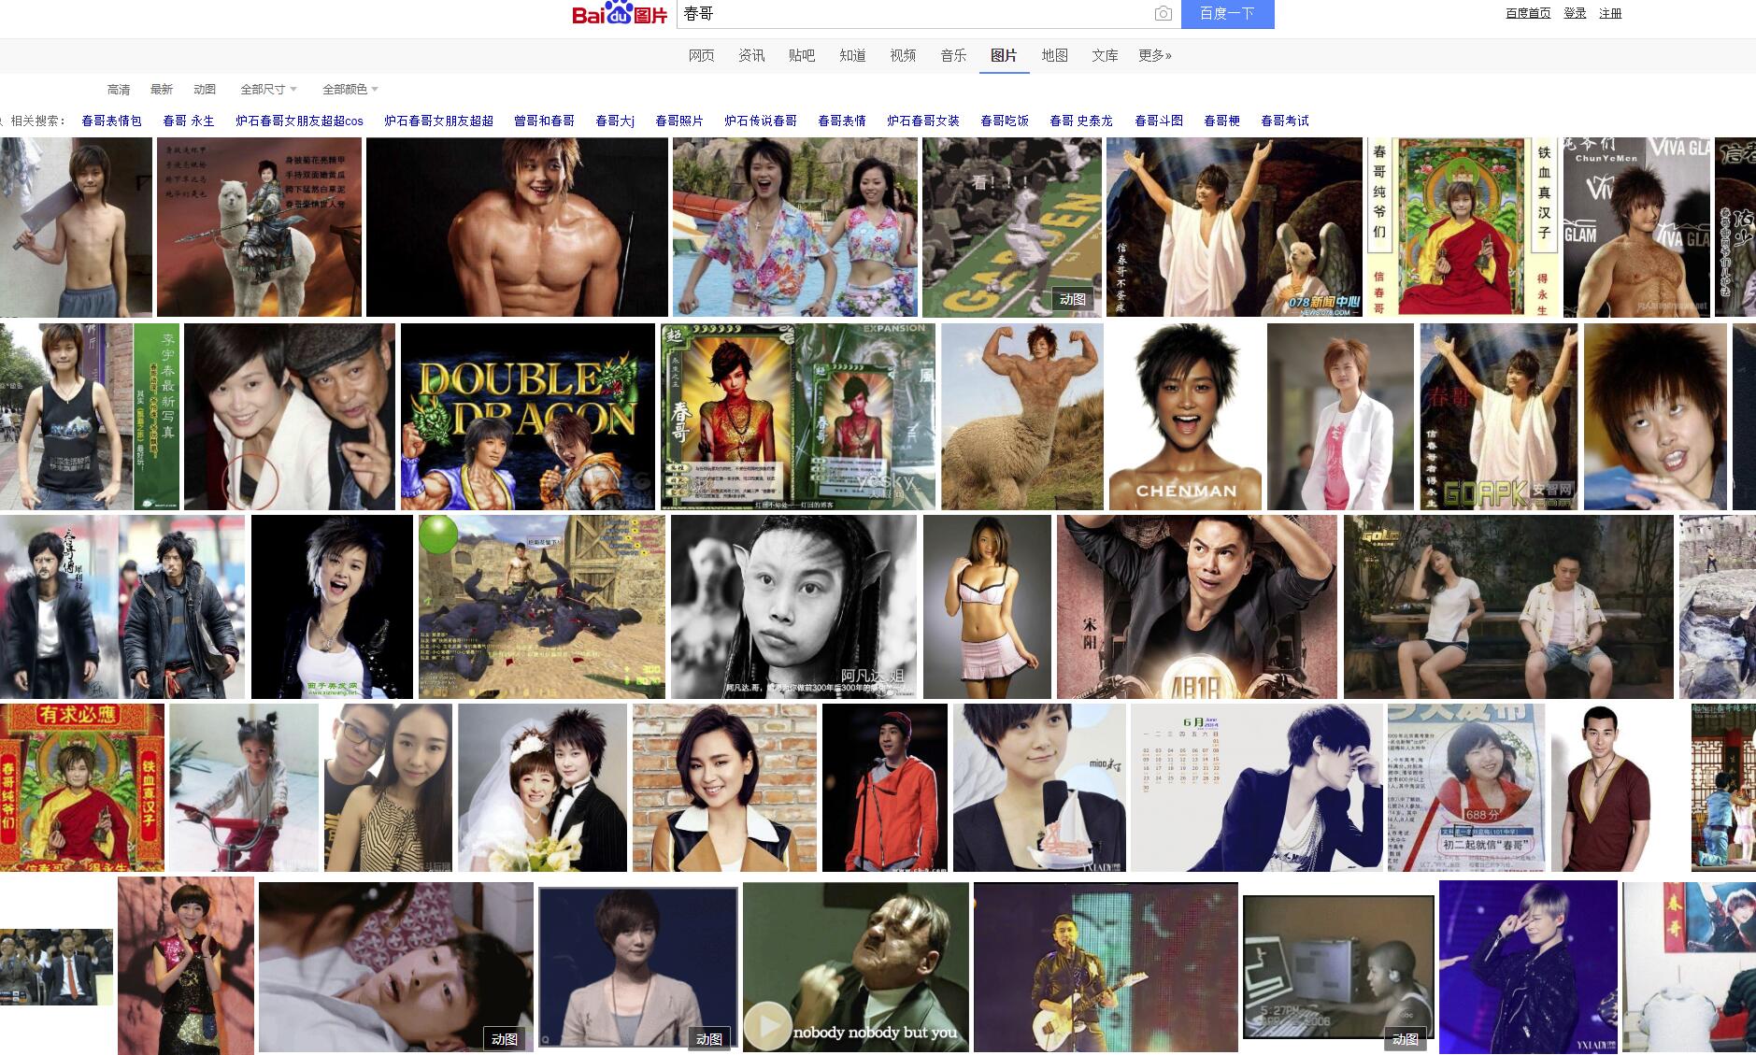Click related search 春哥表情包
This screenshot has width=1756, height=1055.
[111, 121]
